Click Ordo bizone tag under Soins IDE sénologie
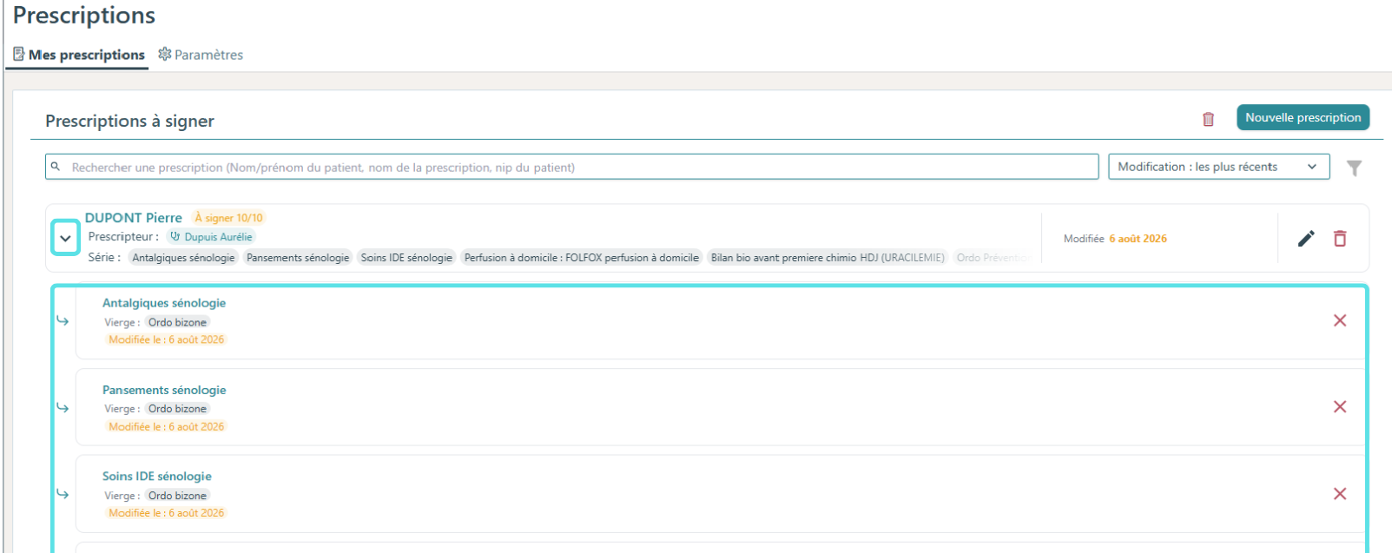 point(177,496)
